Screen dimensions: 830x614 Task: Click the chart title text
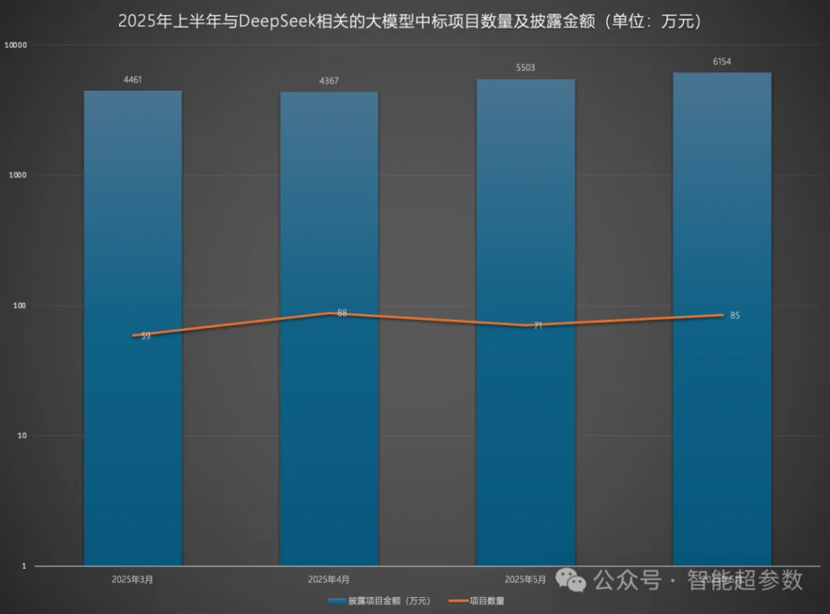click(x=410, y=21)
